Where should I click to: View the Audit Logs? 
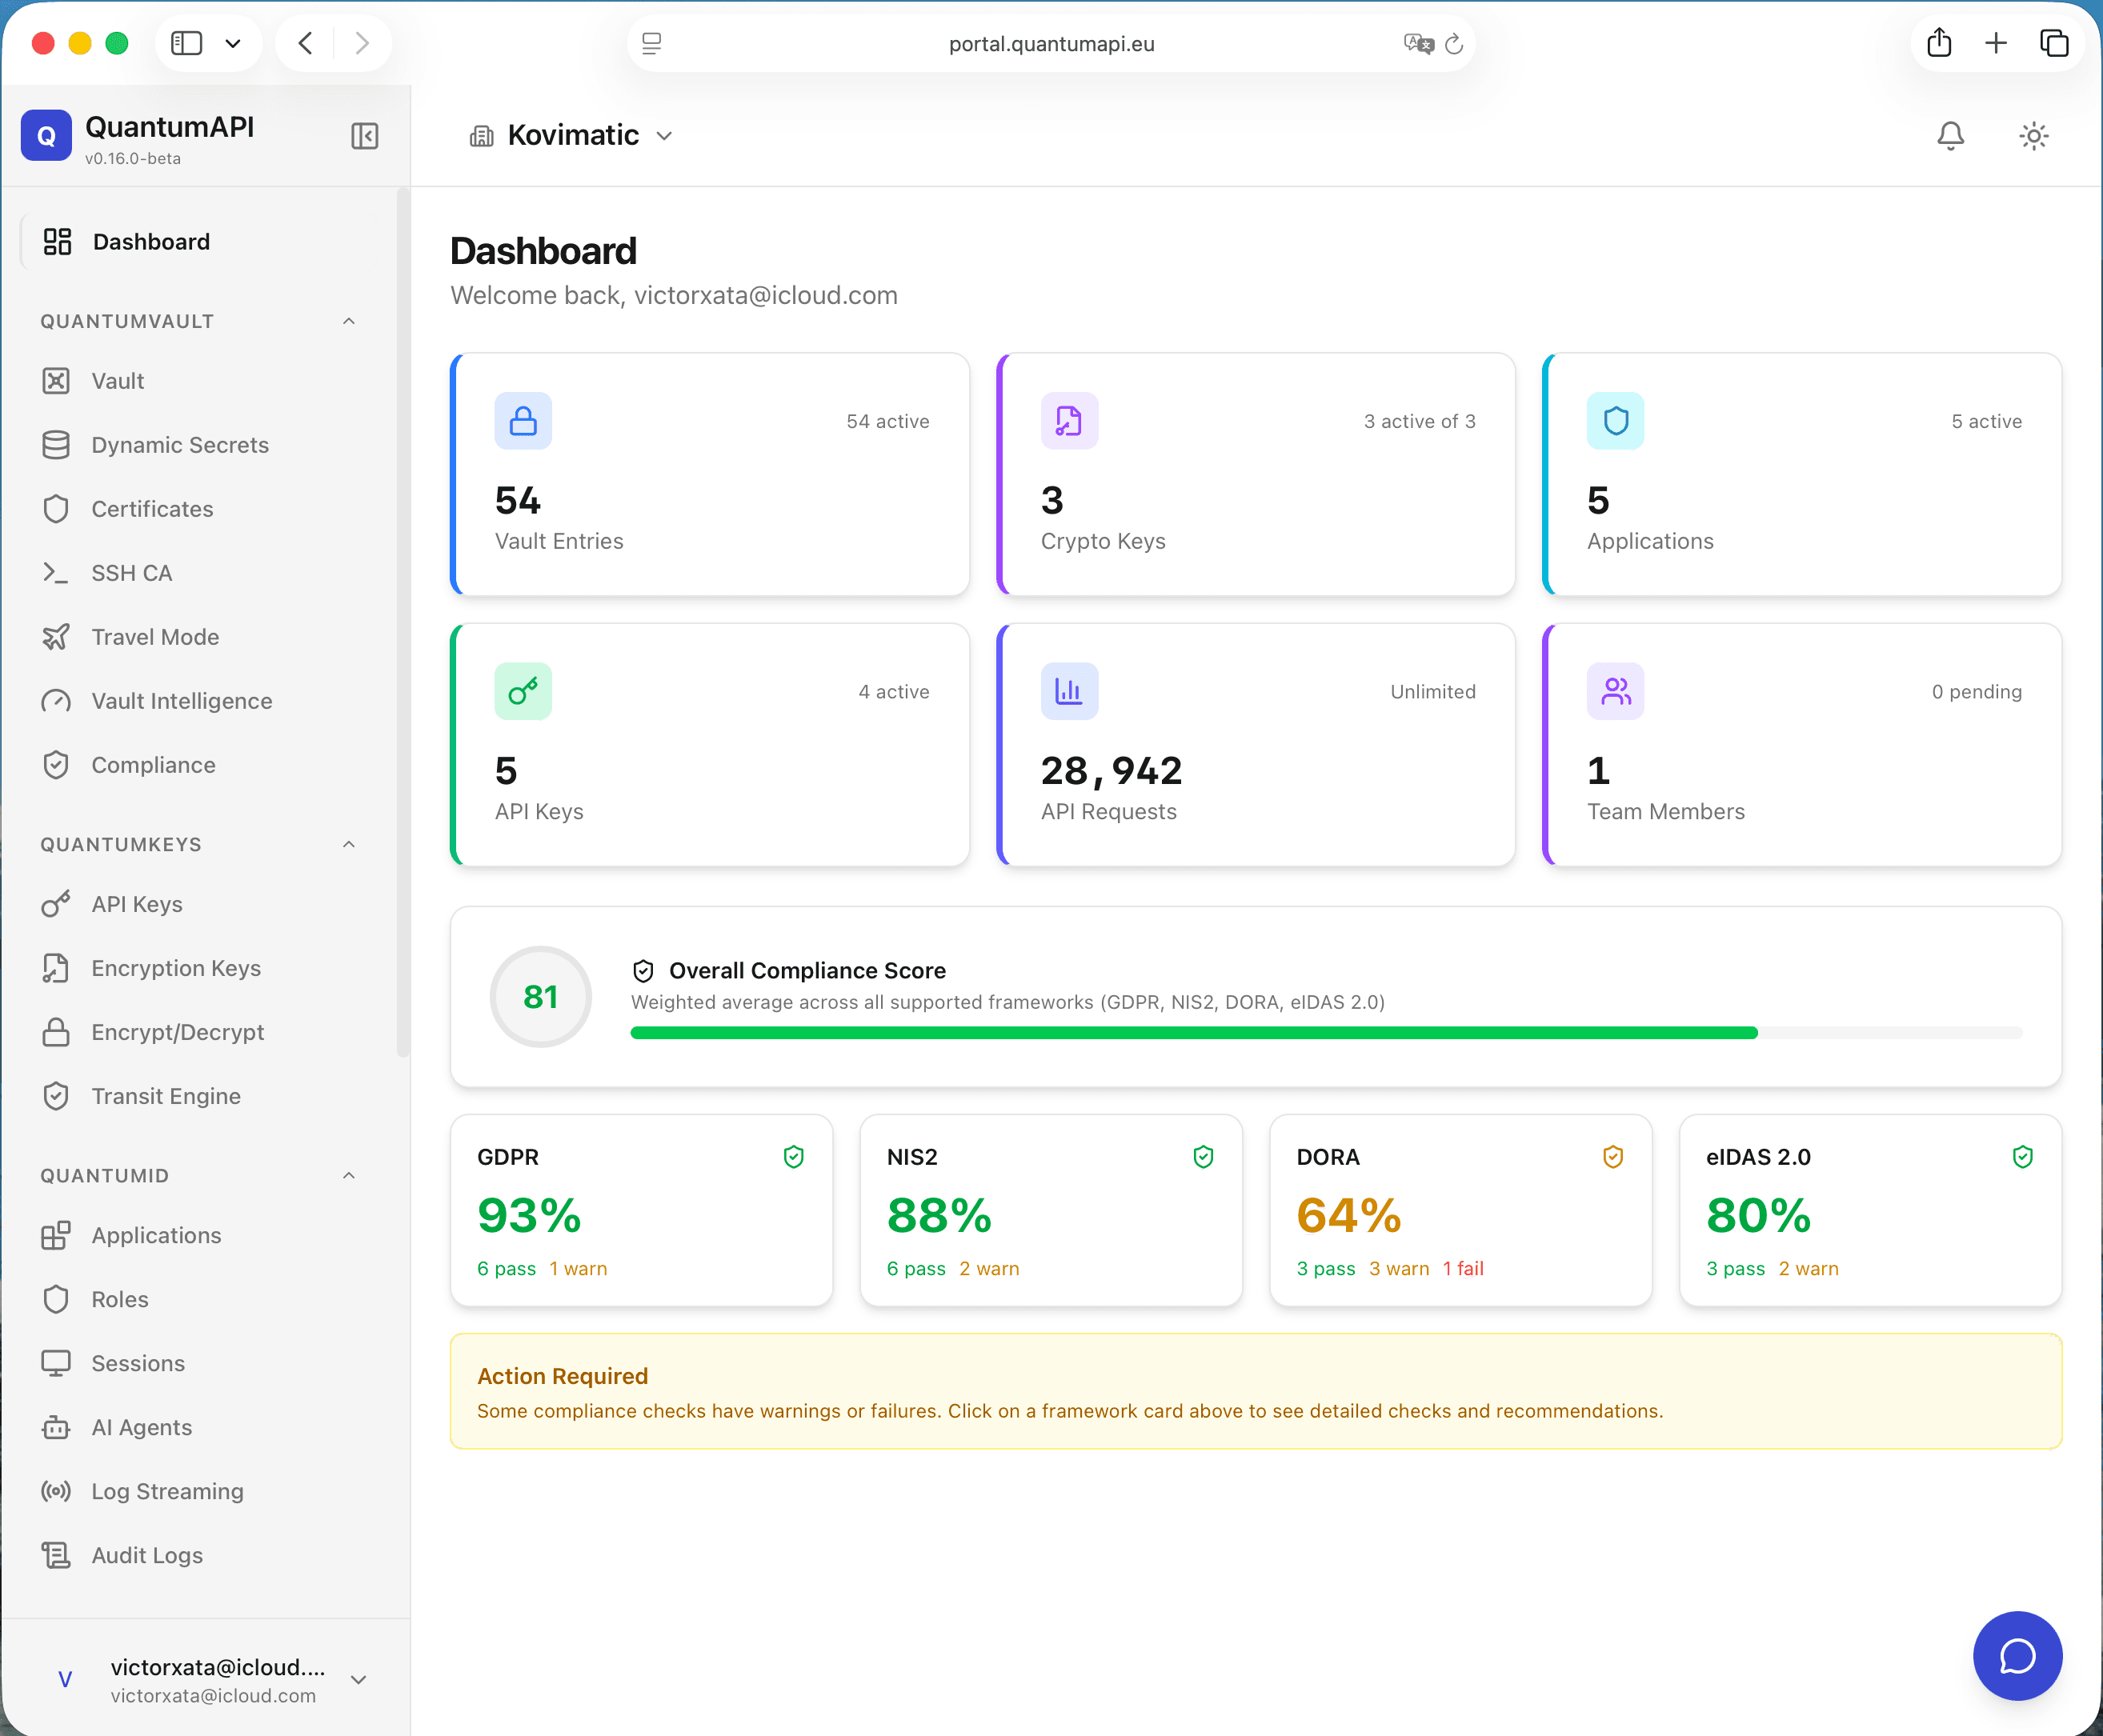[x=146, y=1555]
